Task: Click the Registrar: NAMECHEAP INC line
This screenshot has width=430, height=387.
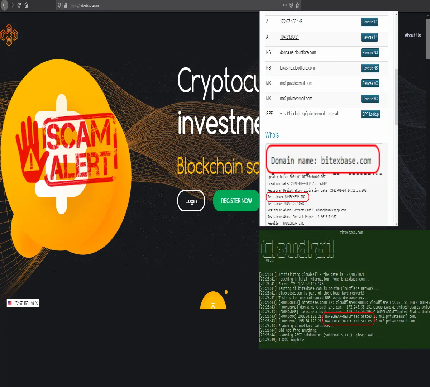Action: coord(286,197)
